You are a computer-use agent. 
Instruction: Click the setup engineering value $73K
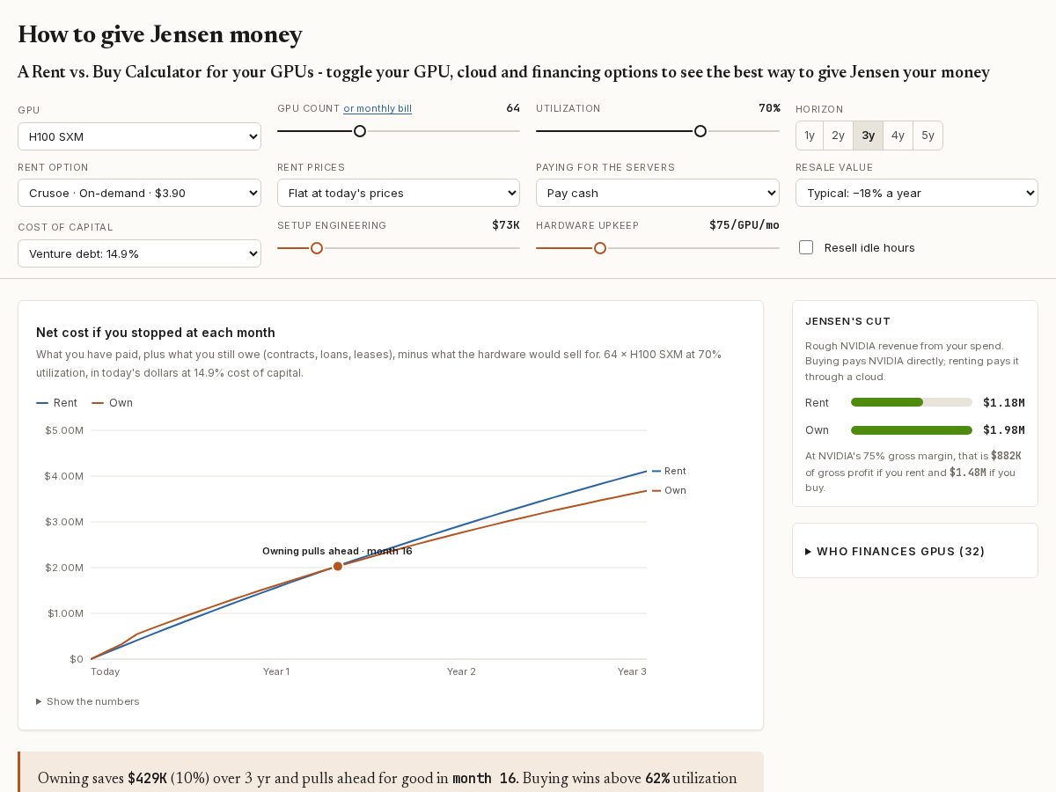pyautogui.click(x=506, y=225)
